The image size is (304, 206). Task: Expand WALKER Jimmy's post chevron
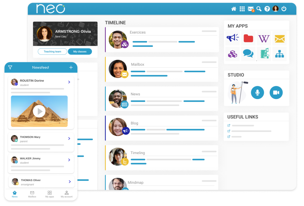[69, 160]
